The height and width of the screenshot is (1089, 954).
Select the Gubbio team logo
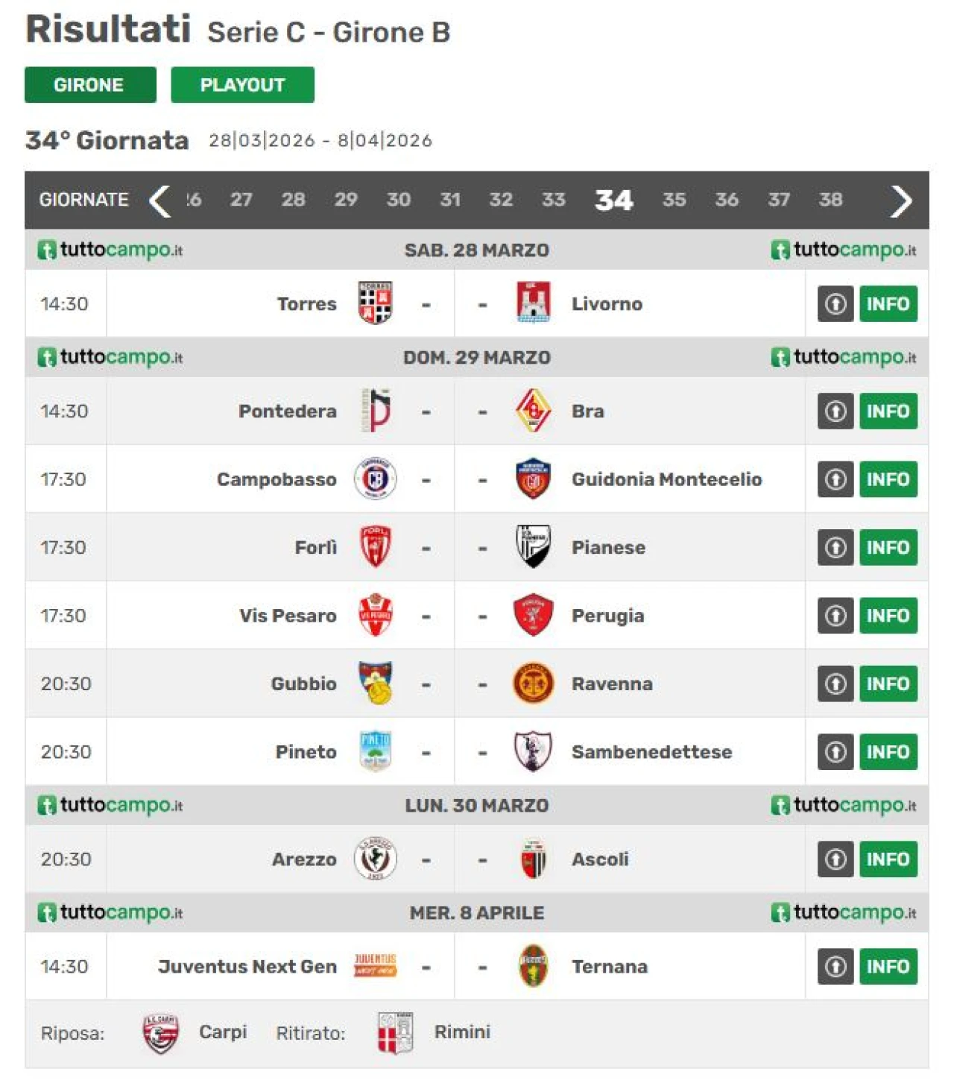tap(375, 683)
